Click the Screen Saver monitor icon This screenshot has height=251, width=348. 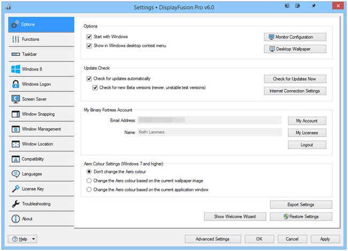(16, 99)
